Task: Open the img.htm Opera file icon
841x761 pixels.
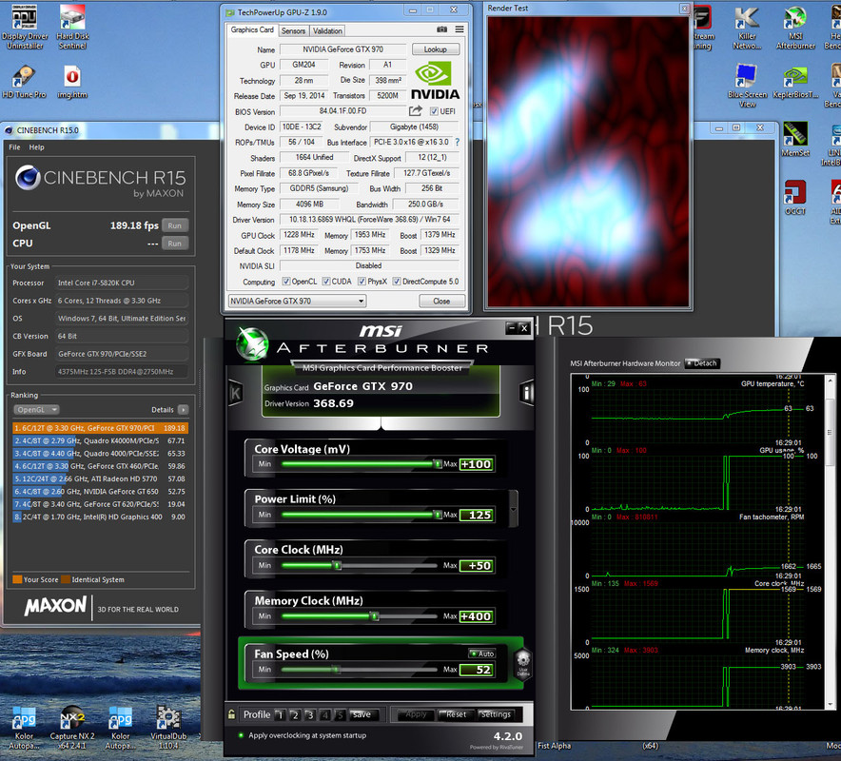Action: tap(72, 82)
